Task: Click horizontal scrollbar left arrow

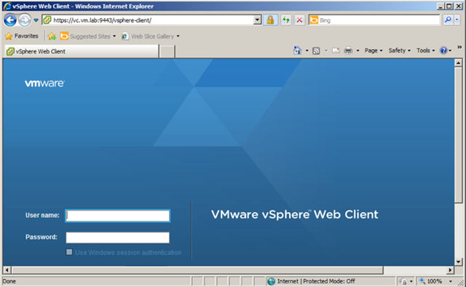Action: (7, 270)
